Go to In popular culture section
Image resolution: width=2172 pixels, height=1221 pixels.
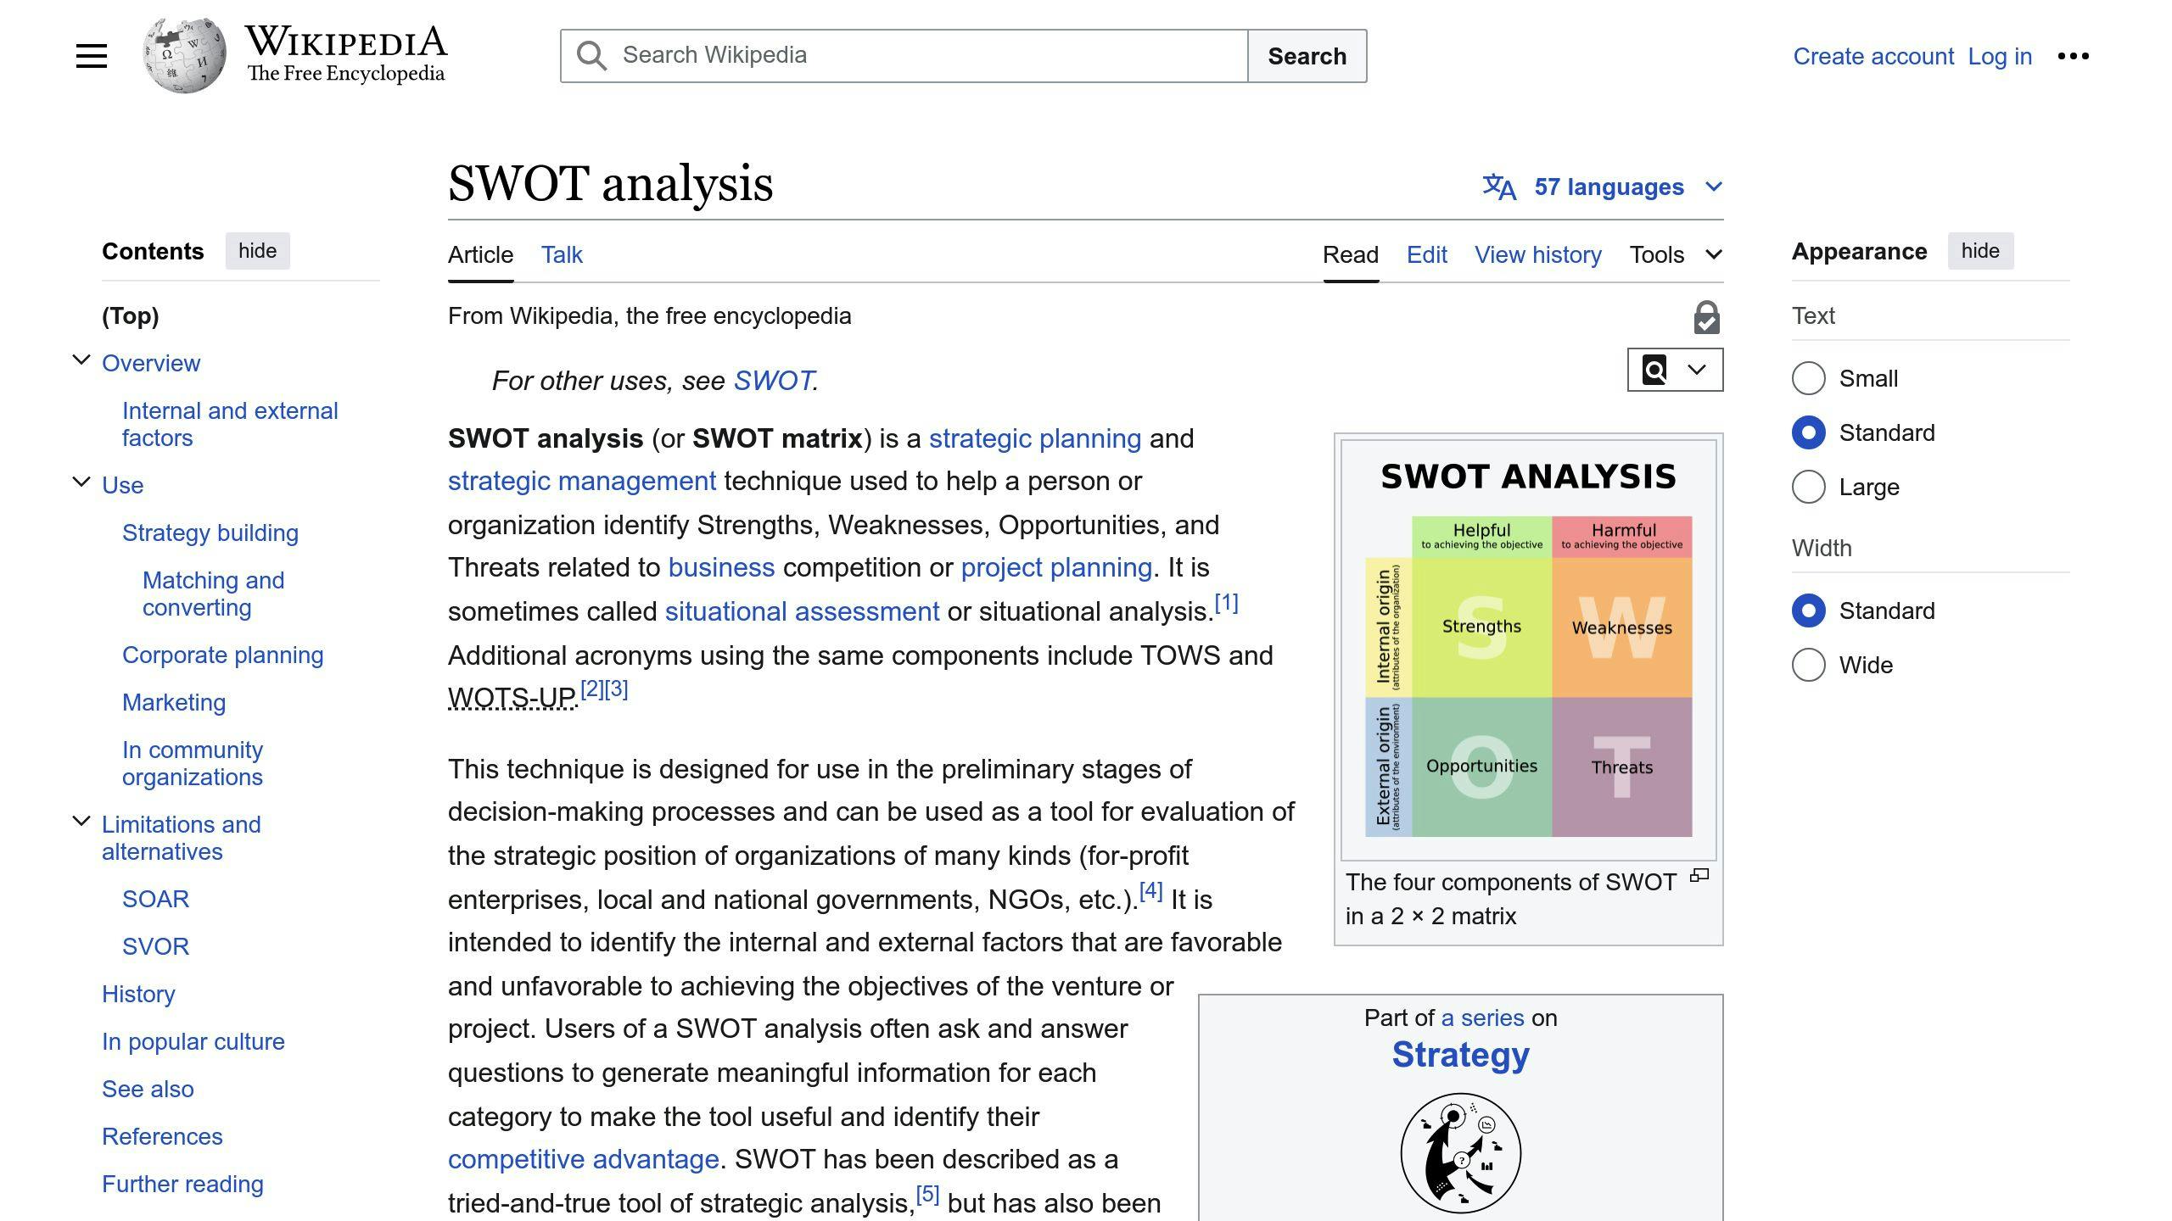pyautogui.click(x=193, y=1041)
